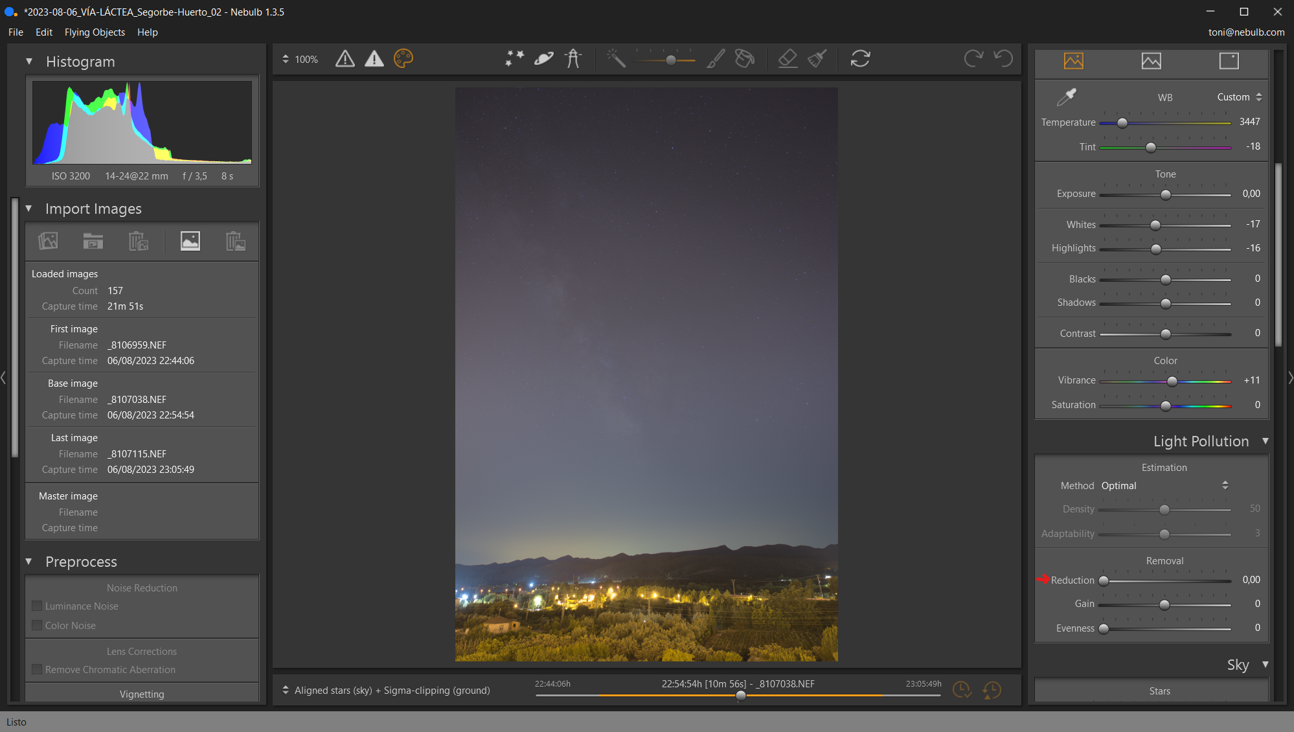This screenshot has height=732, width=1294.
Task: Click the clock history reset icon
Action: 992,690
